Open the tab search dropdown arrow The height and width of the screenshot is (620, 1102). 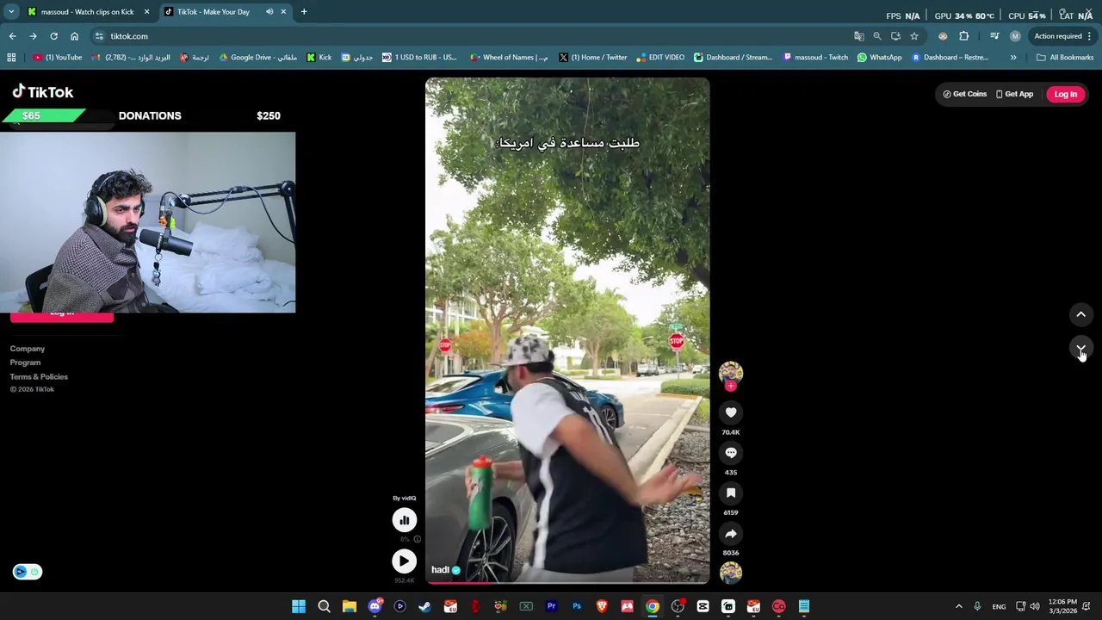11,12
